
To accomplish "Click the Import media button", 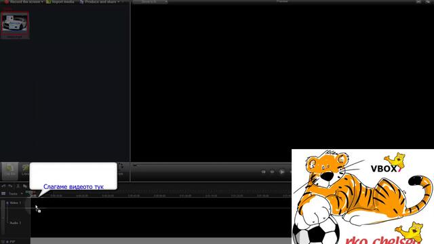I will pos(60,1).
